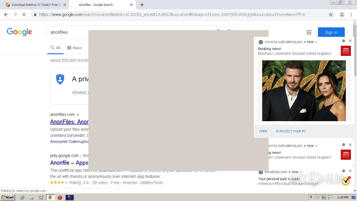Launch Internet Explorer from the taskbar
357x201 pixels.
(x=22, y=197)
